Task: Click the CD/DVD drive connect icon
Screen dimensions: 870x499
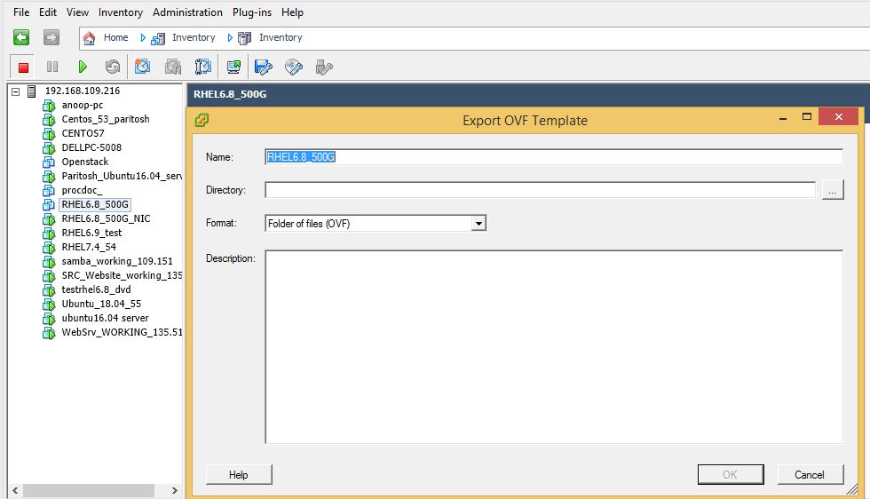Action: [x=294, y=67]
